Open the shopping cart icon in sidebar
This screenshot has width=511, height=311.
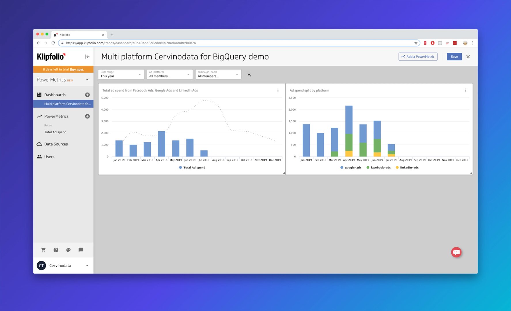click(43, 250)
